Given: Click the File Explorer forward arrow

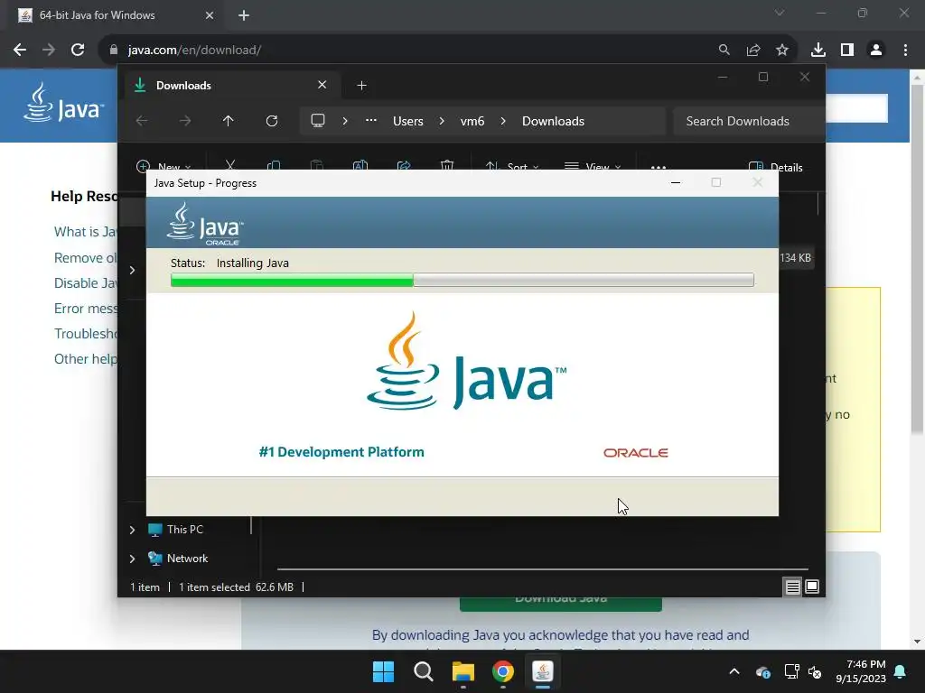Looking at the screenshot, I should (185, 121).
